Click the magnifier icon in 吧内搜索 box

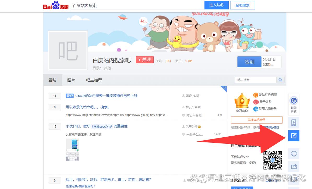pos(280,80)
